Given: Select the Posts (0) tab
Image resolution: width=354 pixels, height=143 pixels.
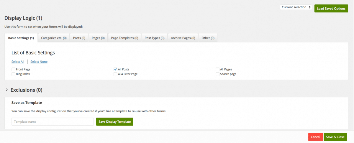Looking at the screenshot, I should [79, 38].
